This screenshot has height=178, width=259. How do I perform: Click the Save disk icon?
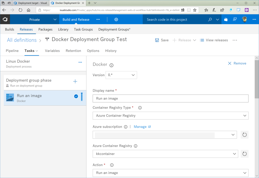pos(157,40)
